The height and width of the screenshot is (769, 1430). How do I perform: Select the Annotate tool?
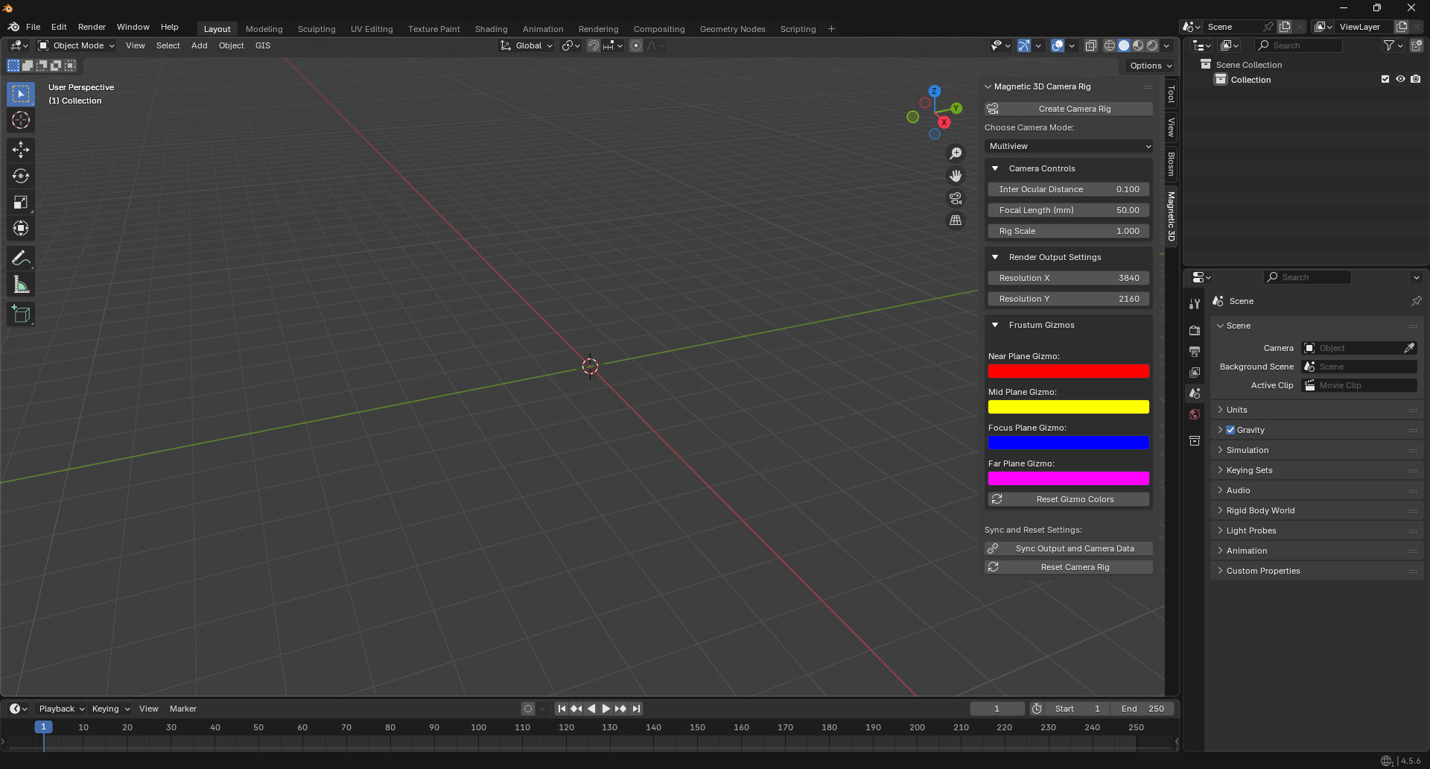[21, 259]
